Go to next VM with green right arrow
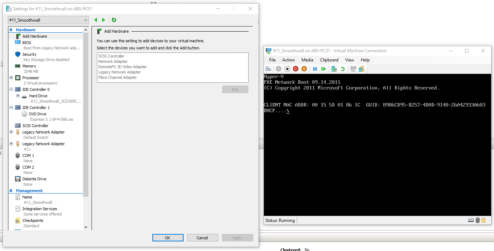Image resolution: width=494 pixels, height=251 pixels. click(x=104, y=20)
